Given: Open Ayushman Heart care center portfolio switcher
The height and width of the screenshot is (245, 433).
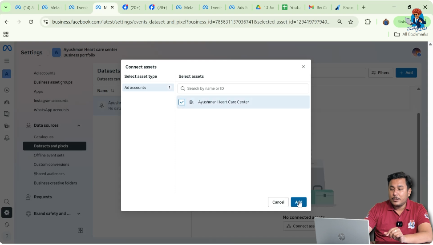Looking at the screenshot, I should pyautogui.click(x=85, y=52).
